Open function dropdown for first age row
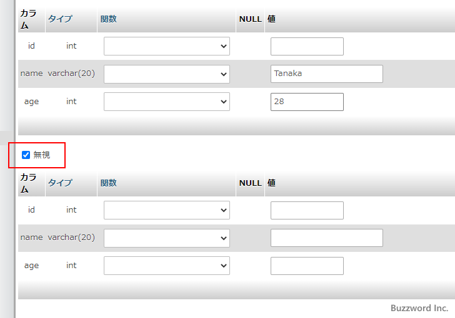This screenshot has width=455, height=318. pos(167,102)
